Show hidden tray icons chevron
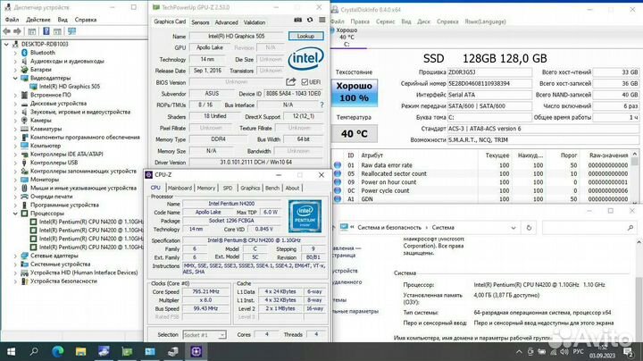This screenshot has width=643, height=361. [x=519, y=351]
